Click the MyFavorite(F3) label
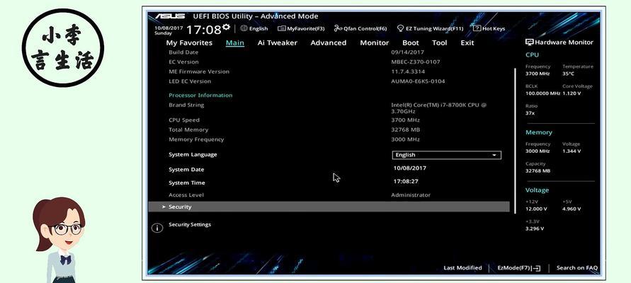This screenshot has height=283, width=631. (x=306, y=28)
